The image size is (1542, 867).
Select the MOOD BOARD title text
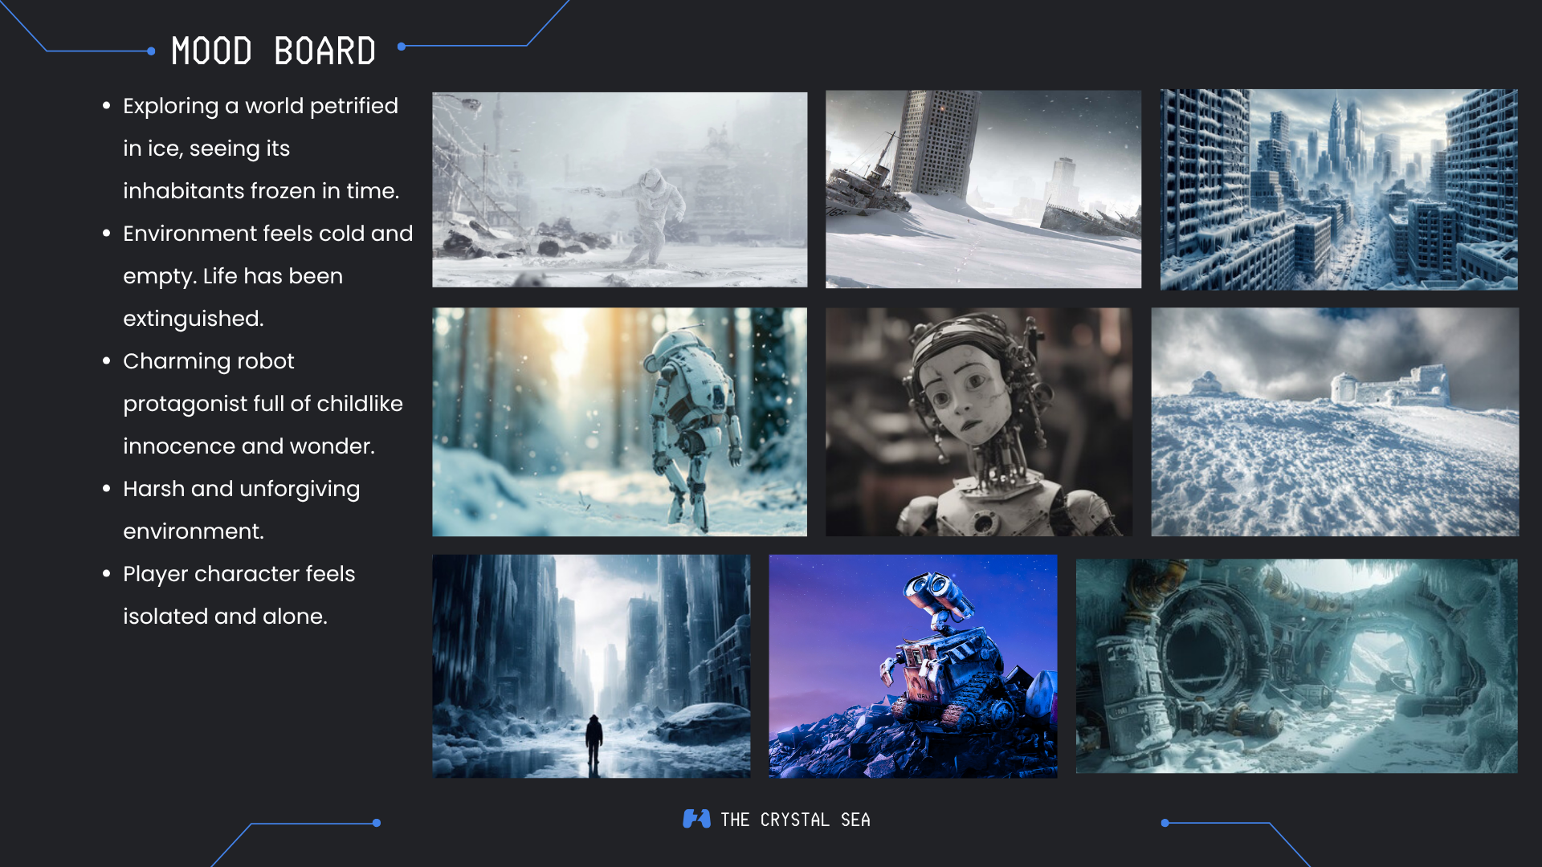point(273,51)
